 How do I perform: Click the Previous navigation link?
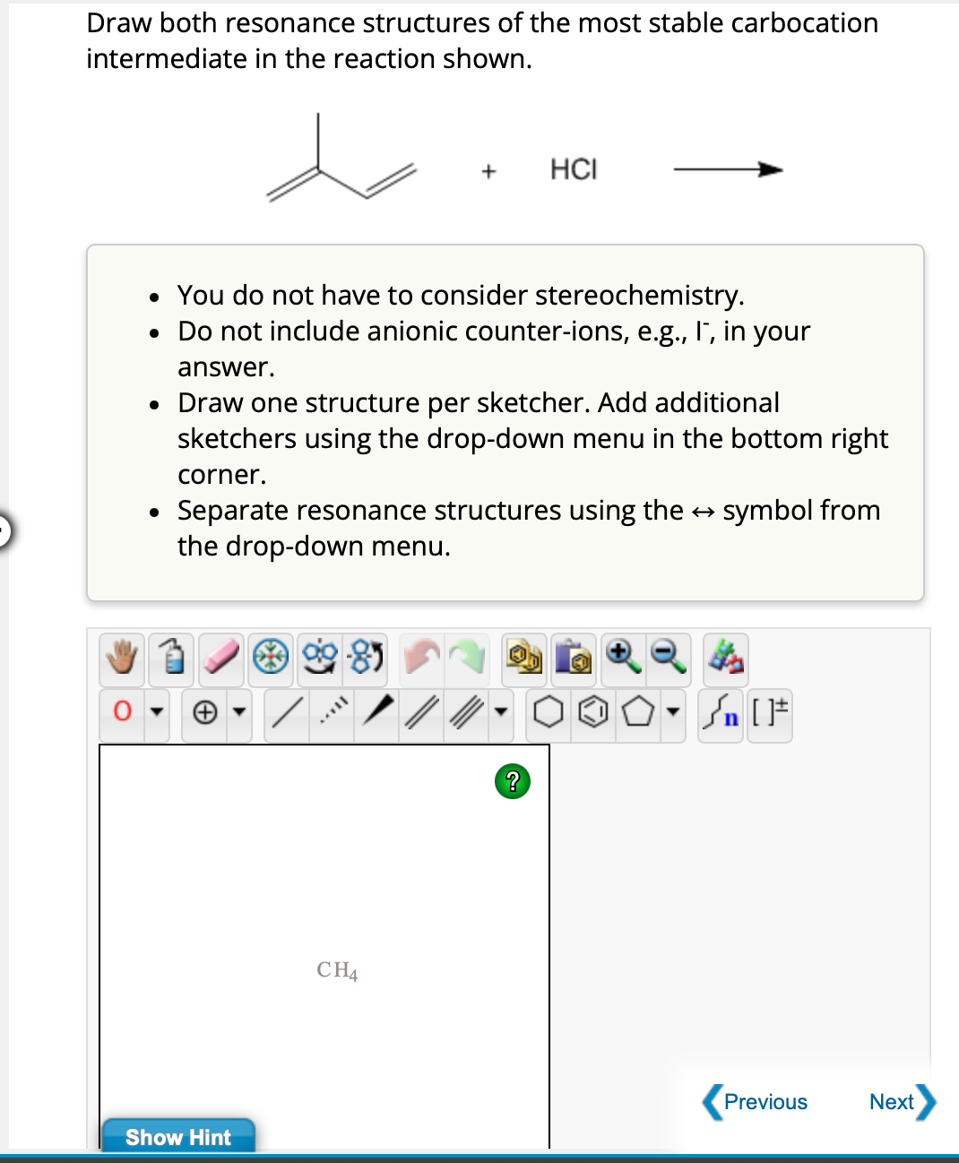(x=766, y=1102)
